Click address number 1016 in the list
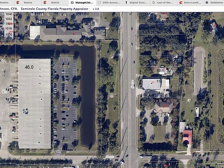 [9, 28]
